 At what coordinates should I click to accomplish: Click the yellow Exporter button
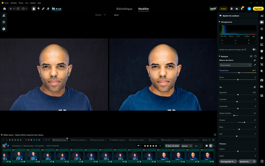pyautogui.click(x=258, y=9)
